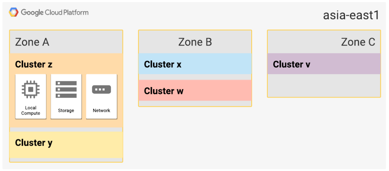Open the Local Compute card
389x171 pixels.
(31, 97)
